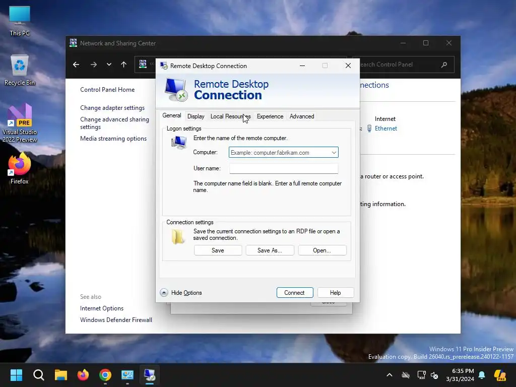Switch to Control Panel taskbar icon
Image resolution: width=516 pixels, height=387 pixels.
[127, 375]
